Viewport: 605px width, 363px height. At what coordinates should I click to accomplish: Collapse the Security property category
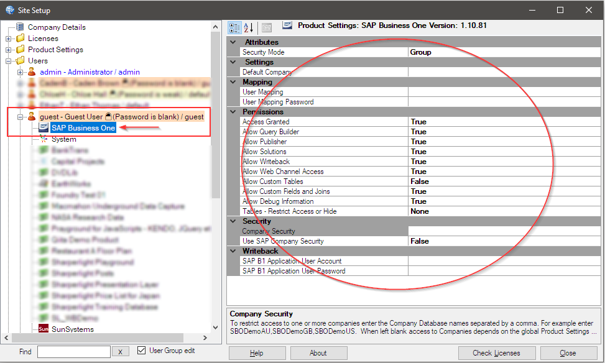(233, 221)
